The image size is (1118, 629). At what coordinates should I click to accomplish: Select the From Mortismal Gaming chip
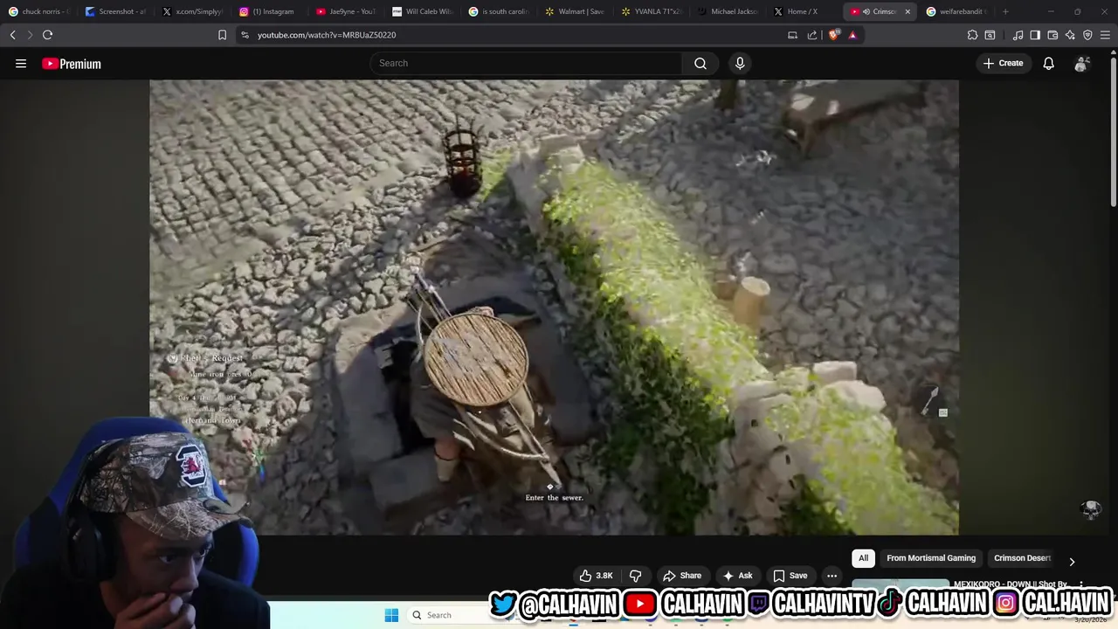coord(931,558)
